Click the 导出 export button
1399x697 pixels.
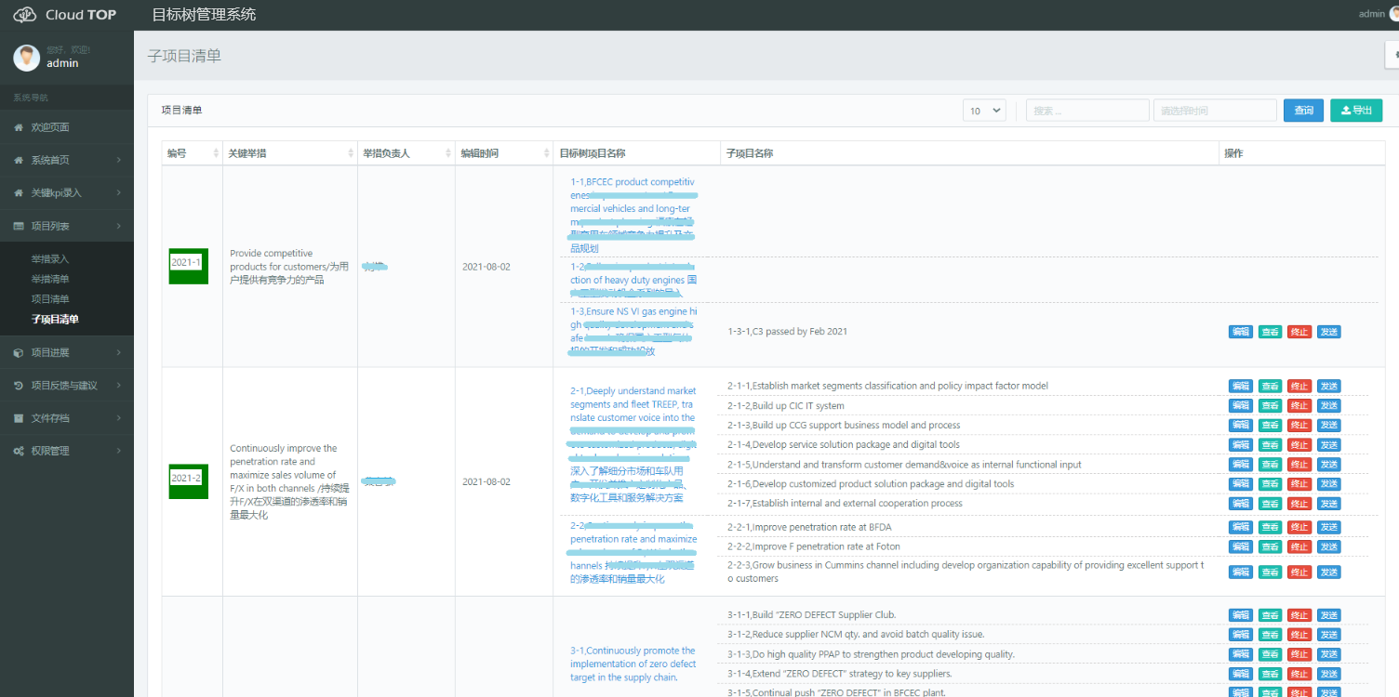click(1356, 111)
